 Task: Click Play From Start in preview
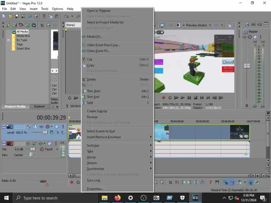[x=176, y=98]
